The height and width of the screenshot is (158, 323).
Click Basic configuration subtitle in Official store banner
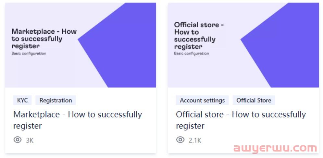192,53
